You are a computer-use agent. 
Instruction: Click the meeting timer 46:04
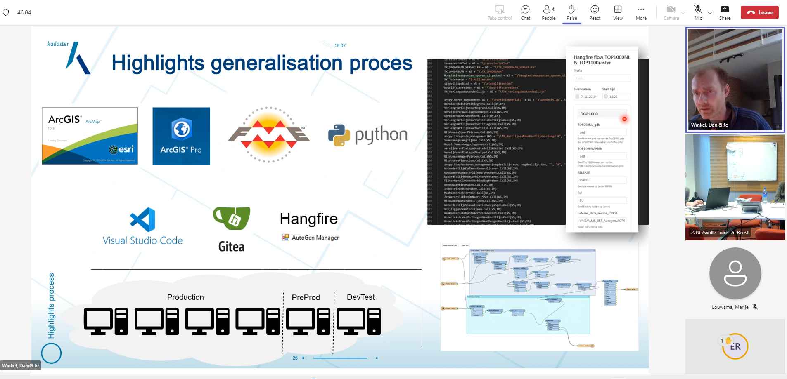coord(24,12)
